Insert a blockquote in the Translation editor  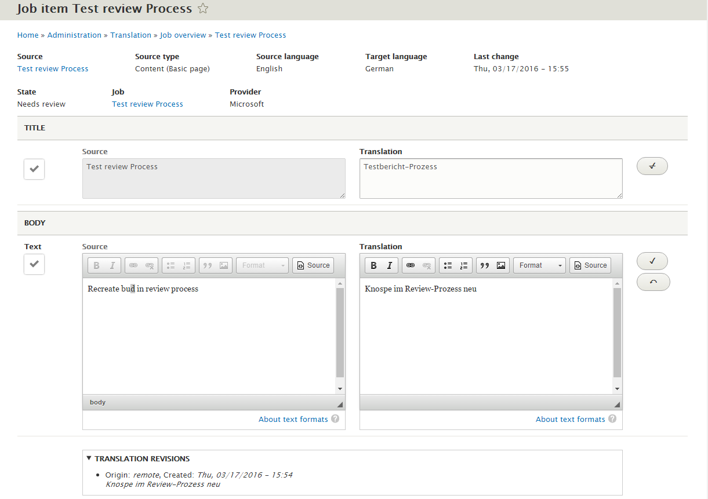click(486, 265)
